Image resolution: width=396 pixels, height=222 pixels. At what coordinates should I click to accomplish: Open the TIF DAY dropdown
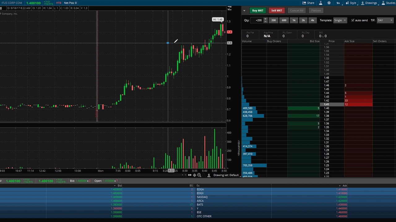(x=385, y=20)
